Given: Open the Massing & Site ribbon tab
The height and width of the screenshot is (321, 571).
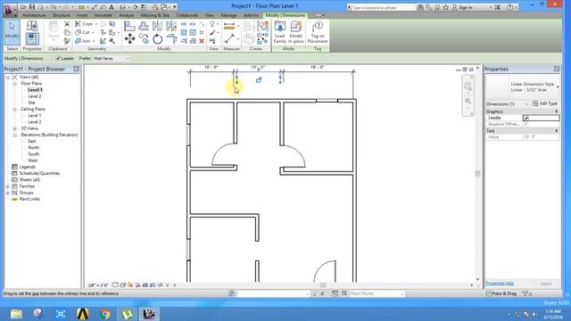Looking at the screenshot, I should click(154, 15).
